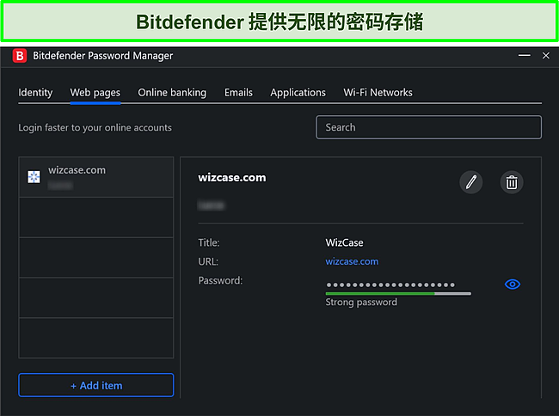Click the Bitdefender red B logo

(x=20, y=56)
